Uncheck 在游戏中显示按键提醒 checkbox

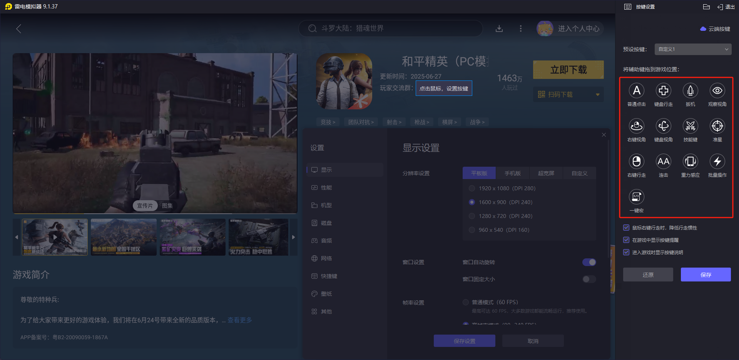point(626,240)
